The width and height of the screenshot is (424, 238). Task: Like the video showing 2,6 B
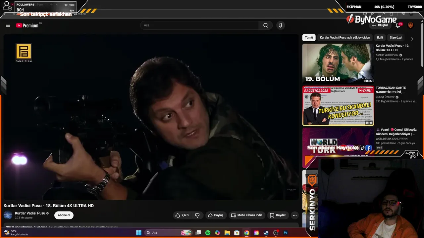pos(182,215)
